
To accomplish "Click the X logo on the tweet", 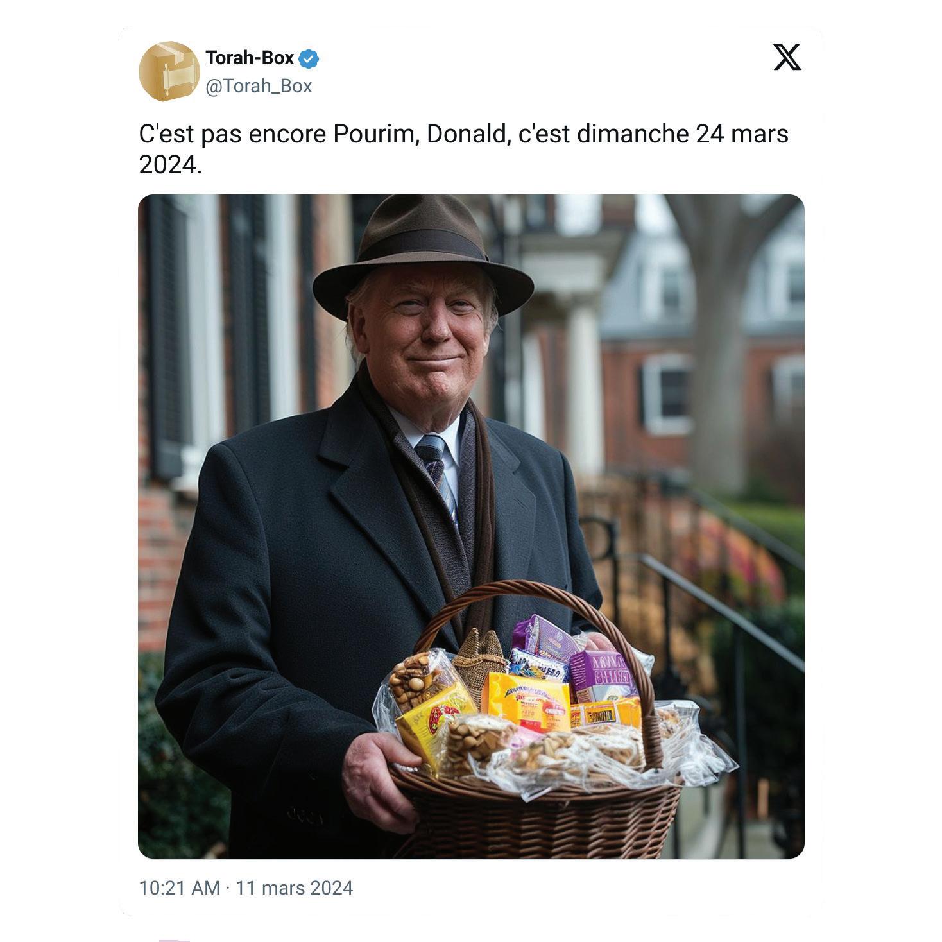I will [x=787, y=57].
